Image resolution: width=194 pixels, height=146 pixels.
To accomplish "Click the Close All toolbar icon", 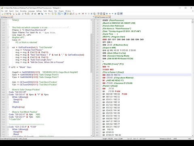I will pyautogui.click(x=16, y=14).
